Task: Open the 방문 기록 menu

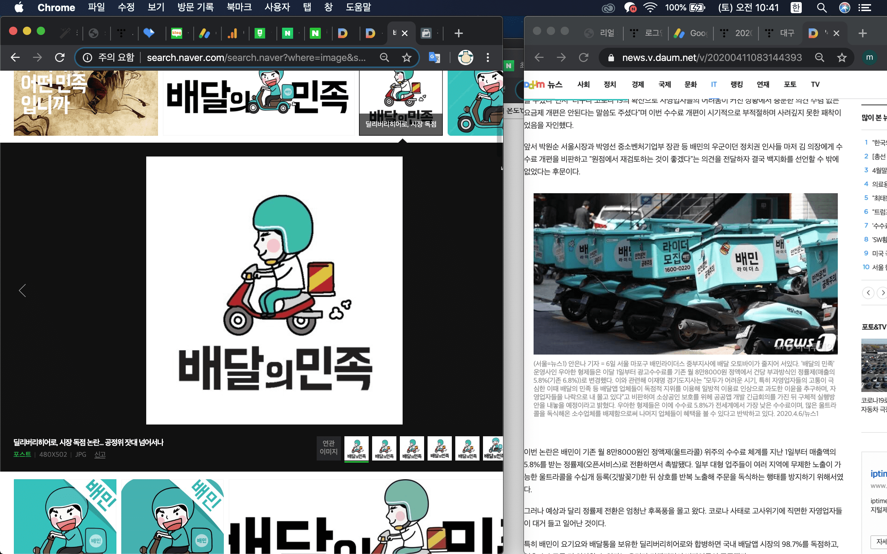Action: [195, 7]
